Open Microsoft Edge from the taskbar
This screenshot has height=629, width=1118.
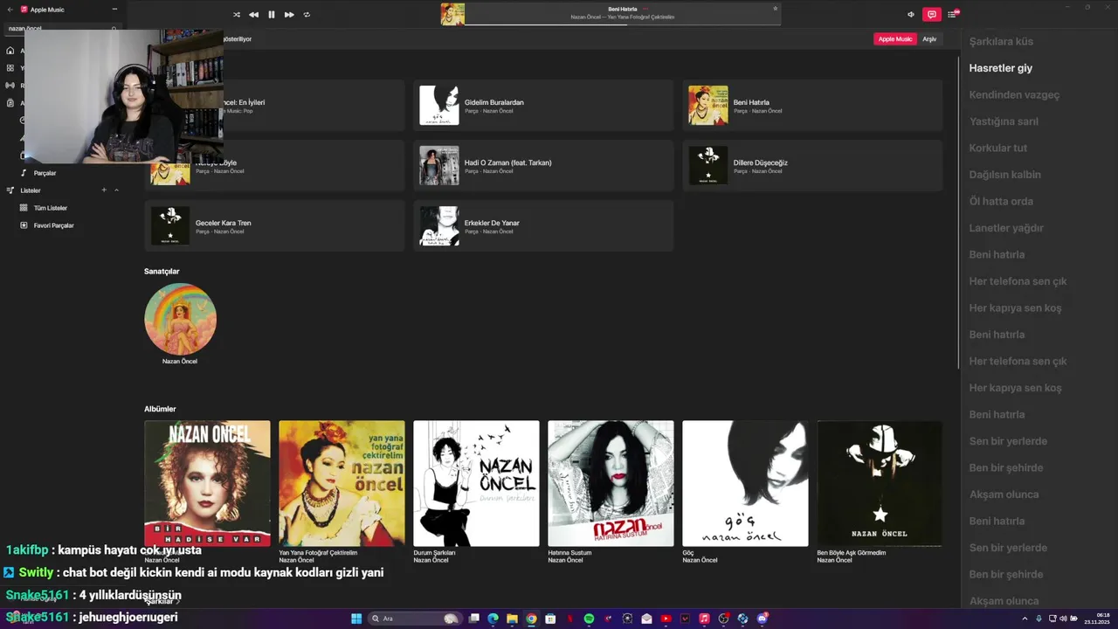pos(493,619)
